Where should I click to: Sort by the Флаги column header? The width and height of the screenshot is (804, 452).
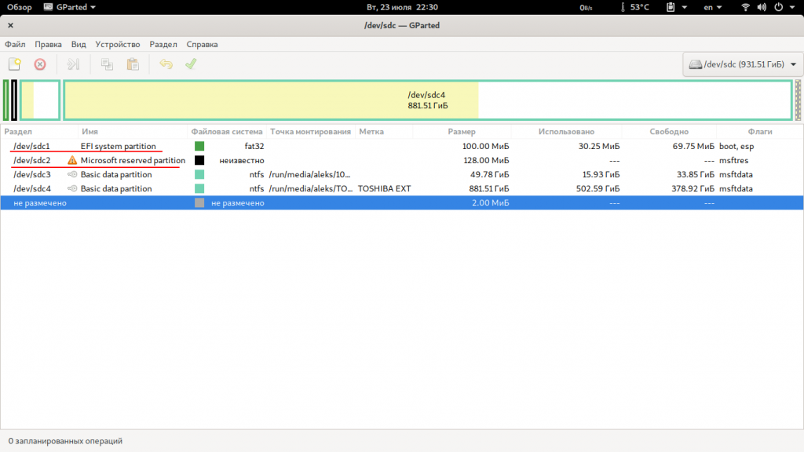pyautogui.click(x=760, y=132)
